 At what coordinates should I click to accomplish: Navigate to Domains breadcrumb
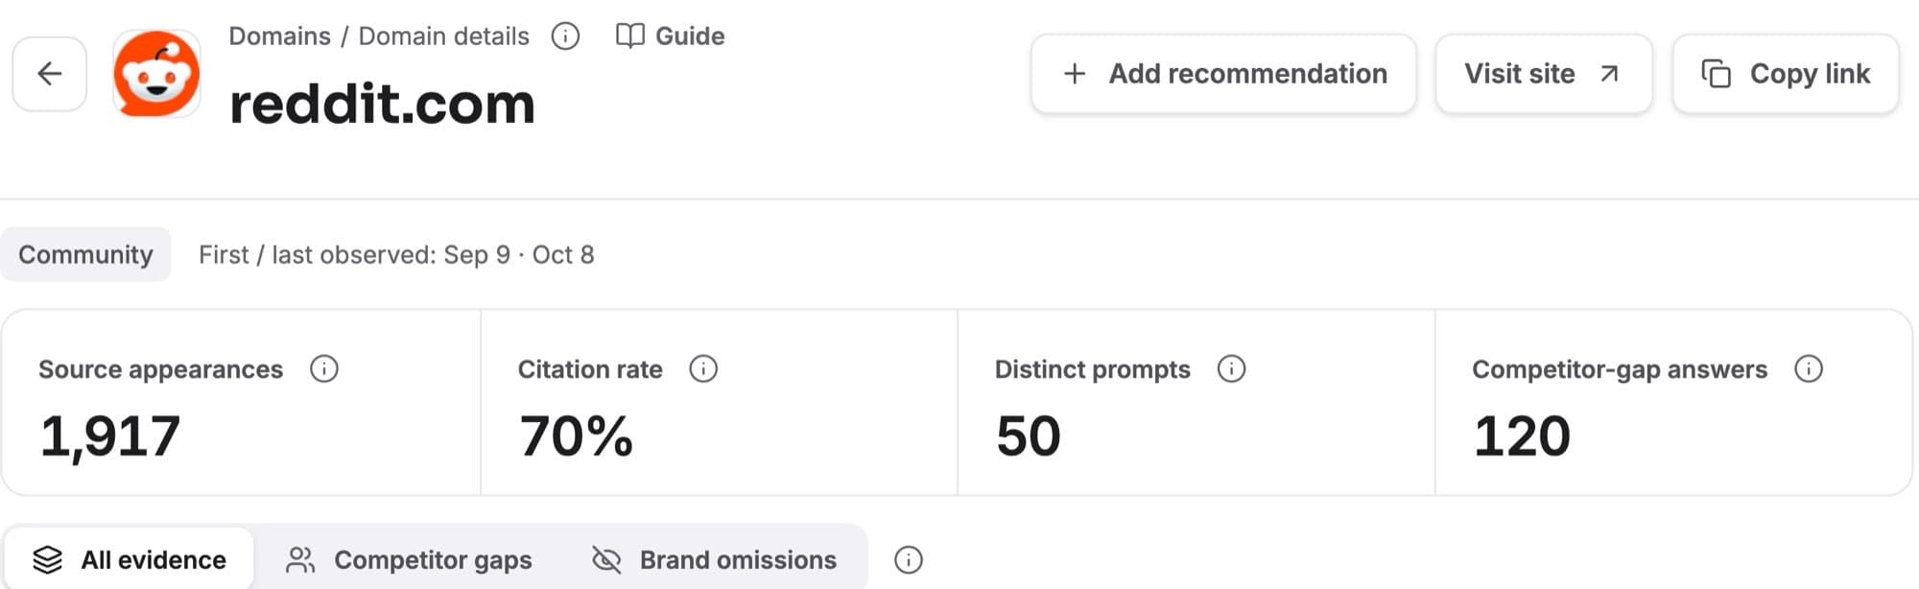pos(279,36)
